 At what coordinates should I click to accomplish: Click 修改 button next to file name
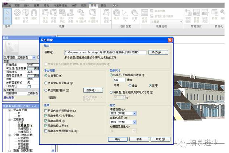click(159, 52)
